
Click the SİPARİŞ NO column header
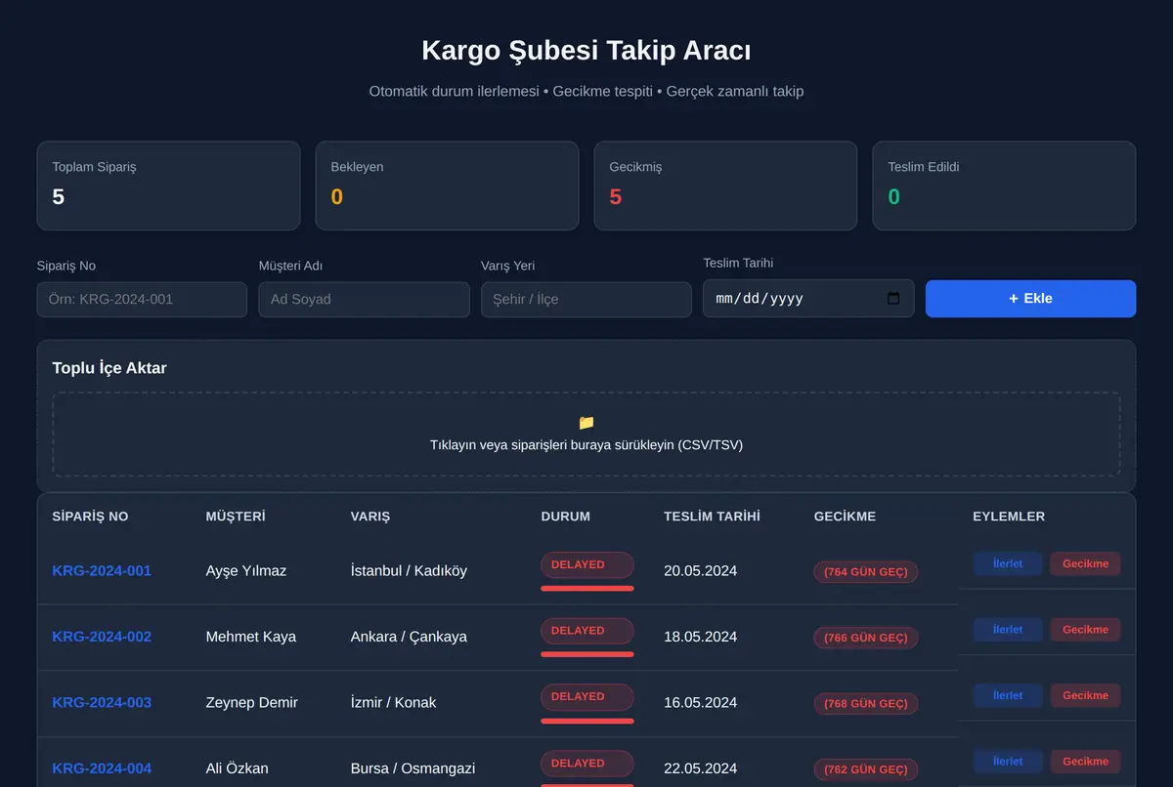tap(90, 517)
